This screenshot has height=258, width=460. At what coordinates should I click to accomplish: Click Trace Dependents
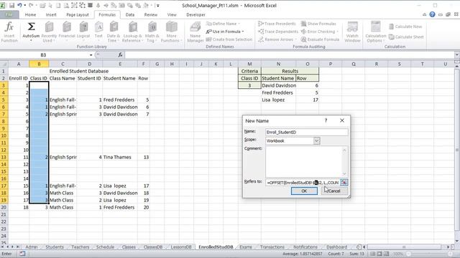pos(278,32)
